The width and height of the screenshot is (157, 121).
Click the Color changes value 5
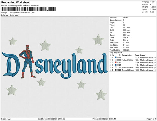(x=123, y=20)
